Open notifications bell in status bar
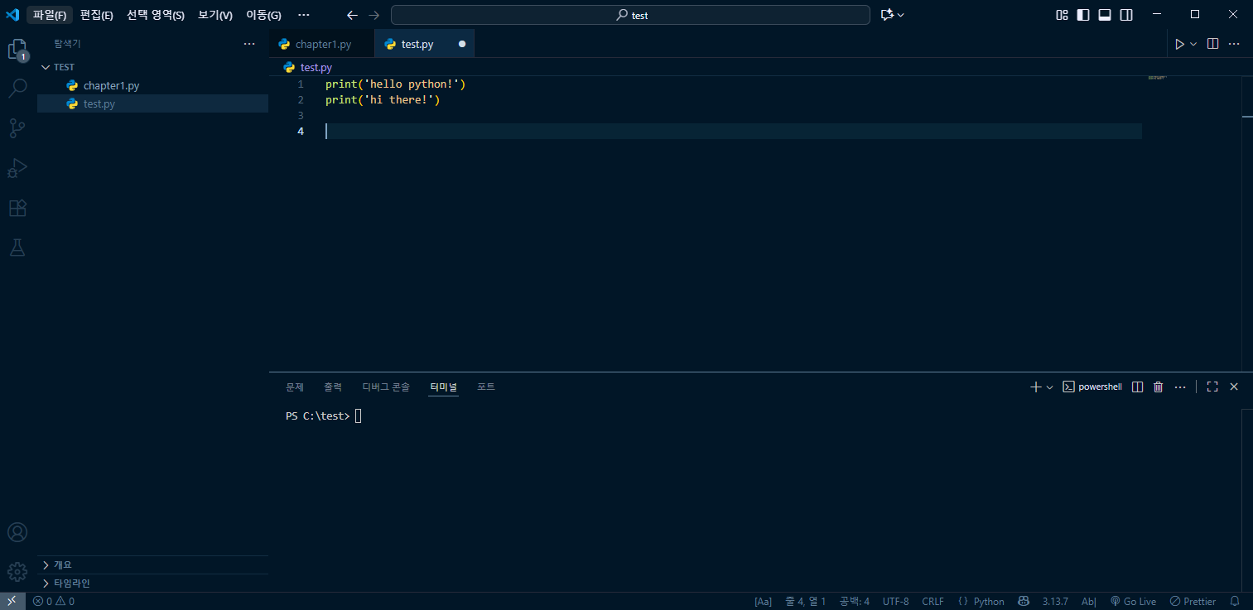 click(x=1235, y=602)
